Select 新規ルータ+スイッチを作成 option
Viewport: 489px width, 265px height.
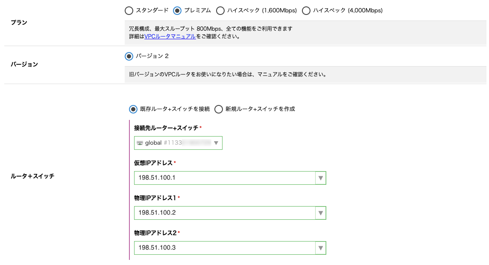tap(219, 109)
